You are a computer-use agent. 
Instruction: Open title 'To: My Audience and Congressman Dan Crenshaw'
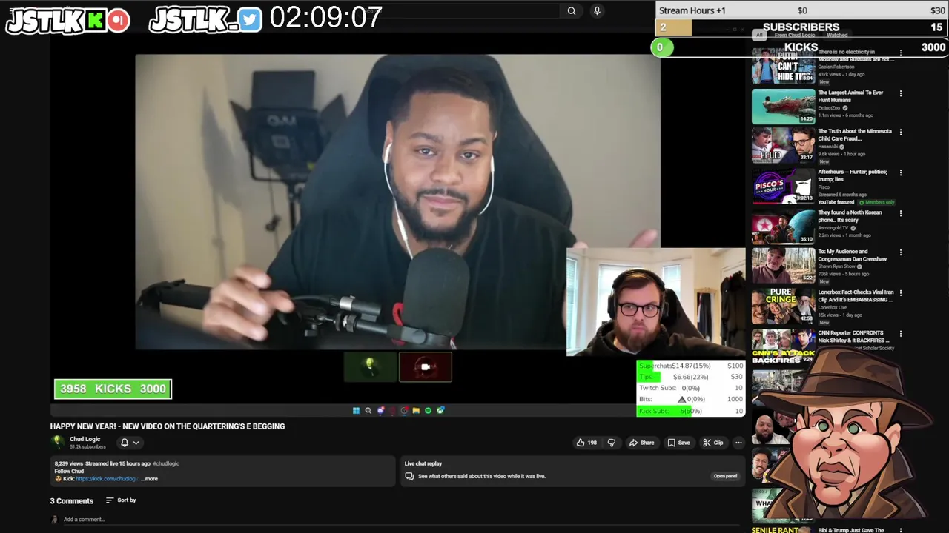click(852, 255)
